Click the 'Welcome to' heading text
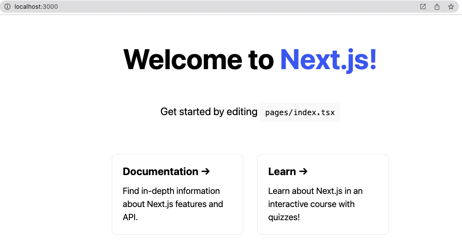This screenshot has height=246, width=462. click(x=199, y=60)
